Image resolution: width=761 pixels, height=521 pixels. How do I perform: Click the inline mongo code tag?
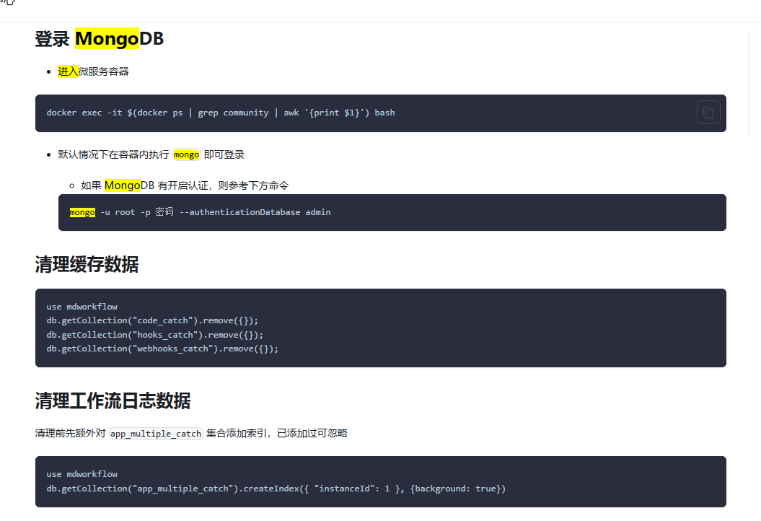click(x=186, y=154)
